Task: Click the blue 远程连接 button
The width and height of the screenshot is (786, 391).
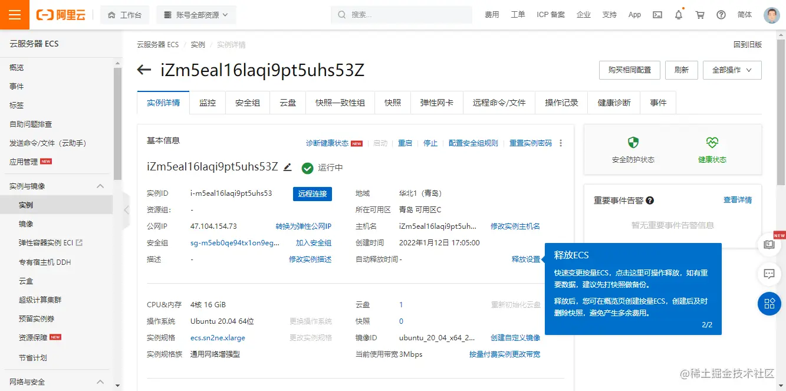Action: (x=313, y=193)
